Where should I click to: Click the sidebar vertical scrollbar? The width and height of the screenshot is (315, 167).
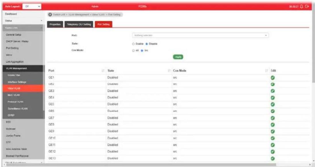pos(44,67)
